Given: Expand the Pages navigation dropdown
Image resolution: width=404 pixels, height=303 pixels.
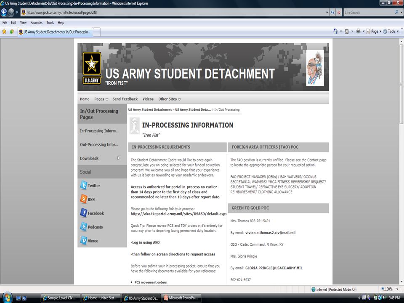Looking at the screenshot, I should pos(106,99).
